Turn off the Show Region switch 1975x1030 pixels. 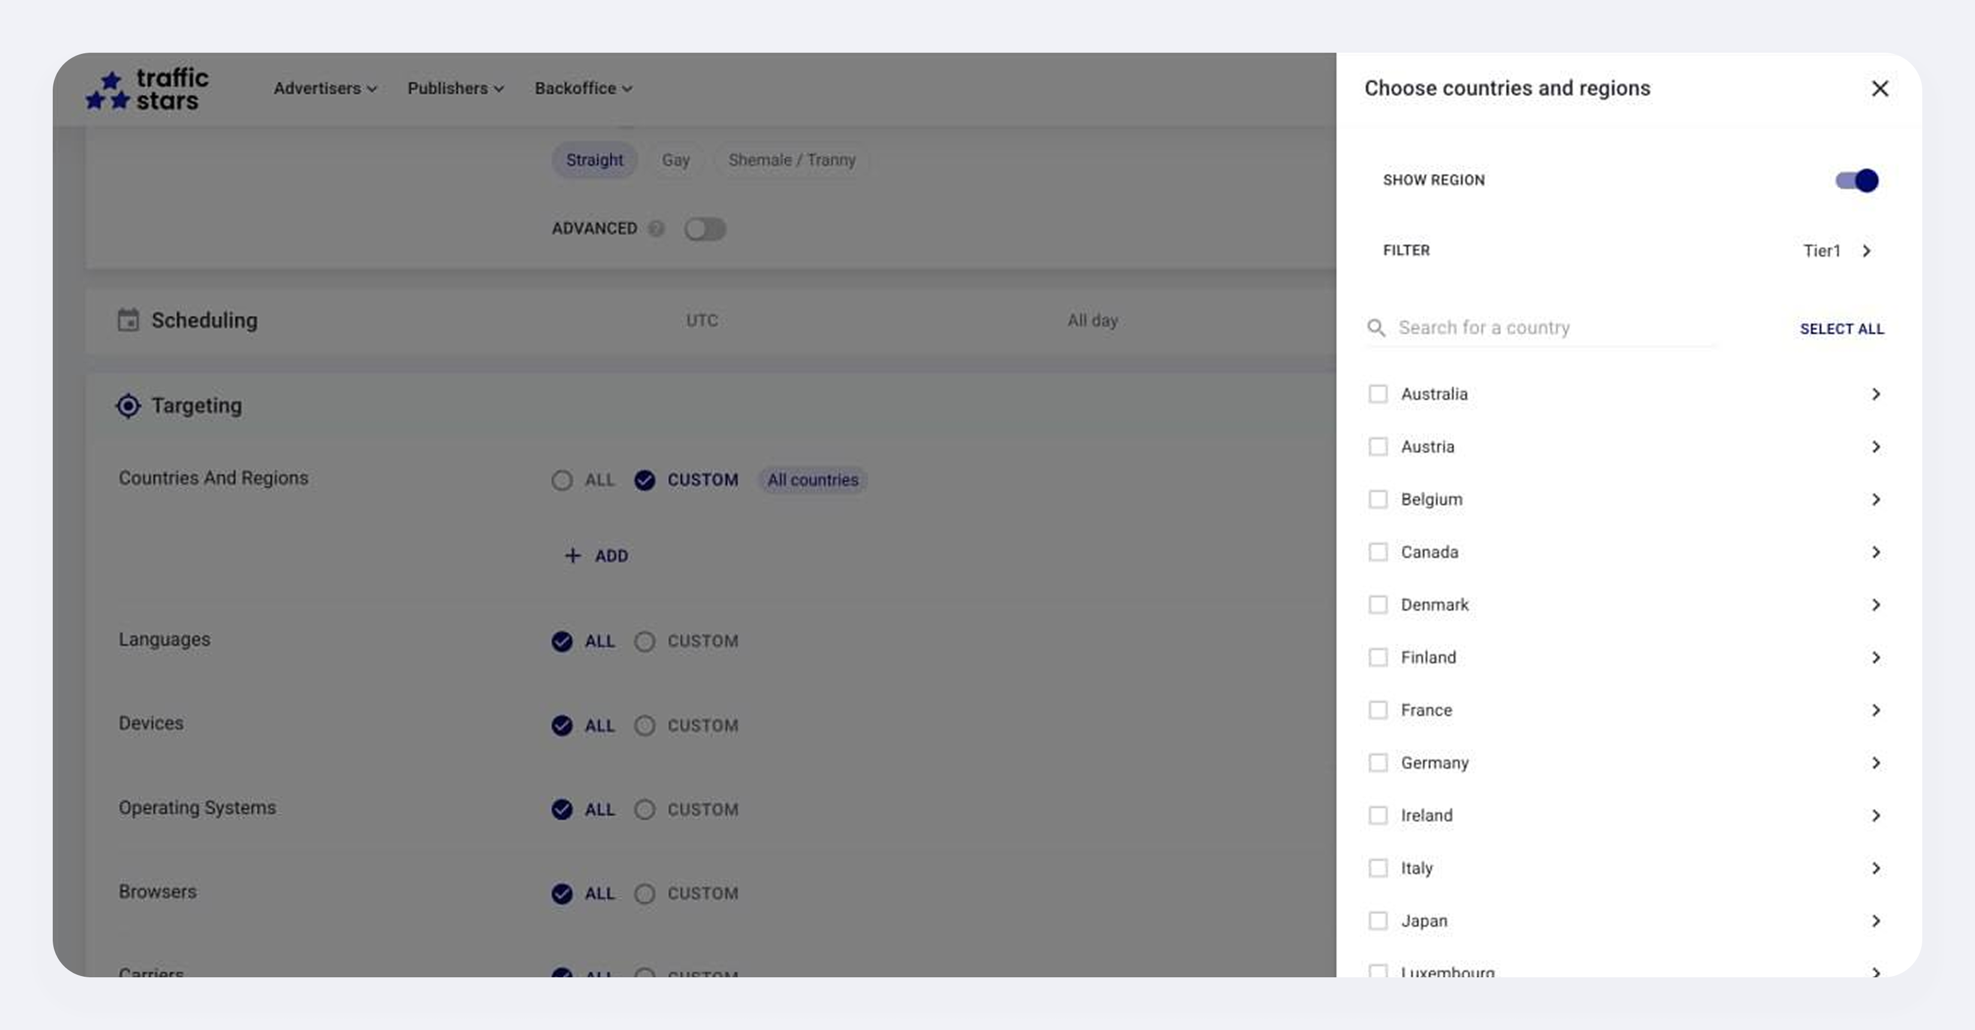(x=1857, y=180)
